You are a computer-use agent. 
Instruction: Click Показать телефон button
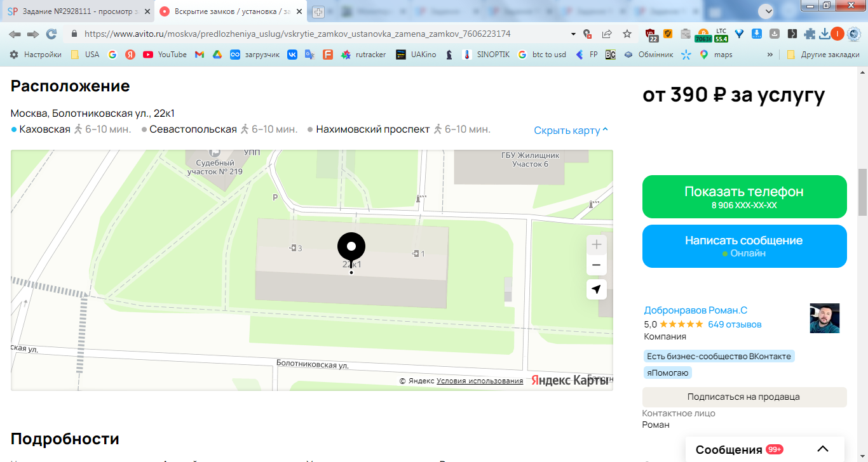(744, 197)
